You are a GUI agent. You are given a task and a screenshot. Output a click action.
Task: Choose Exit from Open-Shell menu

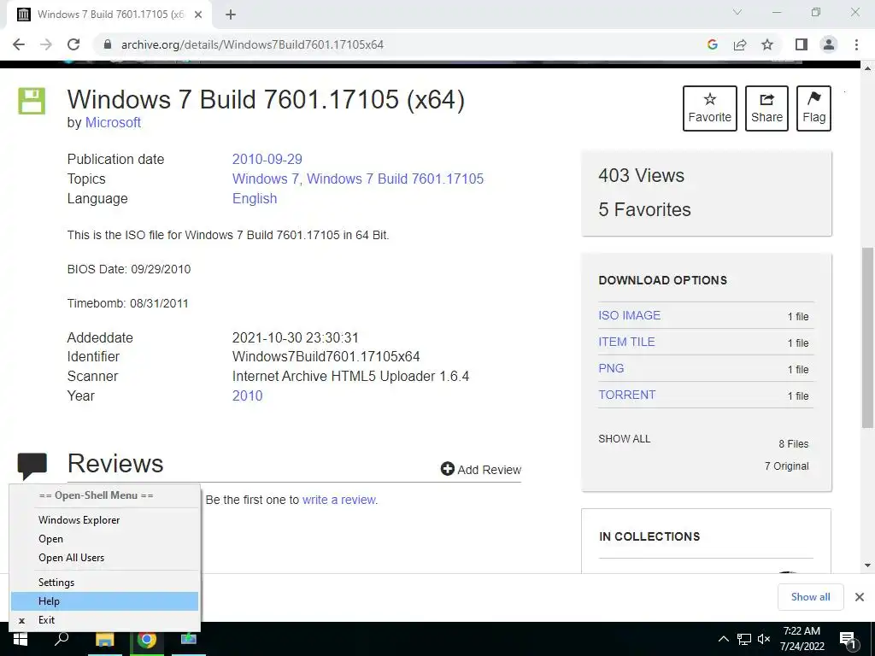[x=105, y=620]
